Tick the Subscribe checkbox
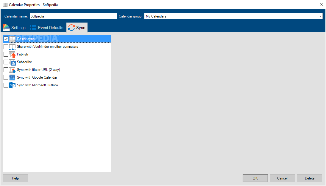This screenshot has height=186, width=326. [x=6, y=62]
